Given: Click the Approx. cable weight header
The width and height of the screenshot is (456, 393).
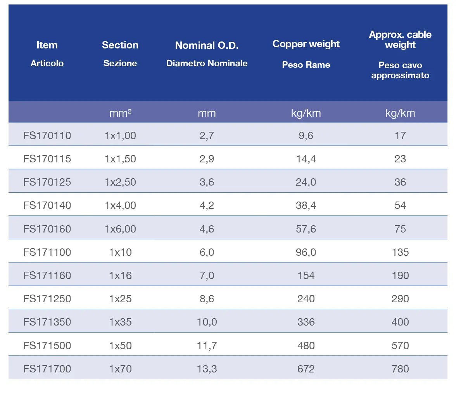Looking at the screenshot, I should point(400,40).
